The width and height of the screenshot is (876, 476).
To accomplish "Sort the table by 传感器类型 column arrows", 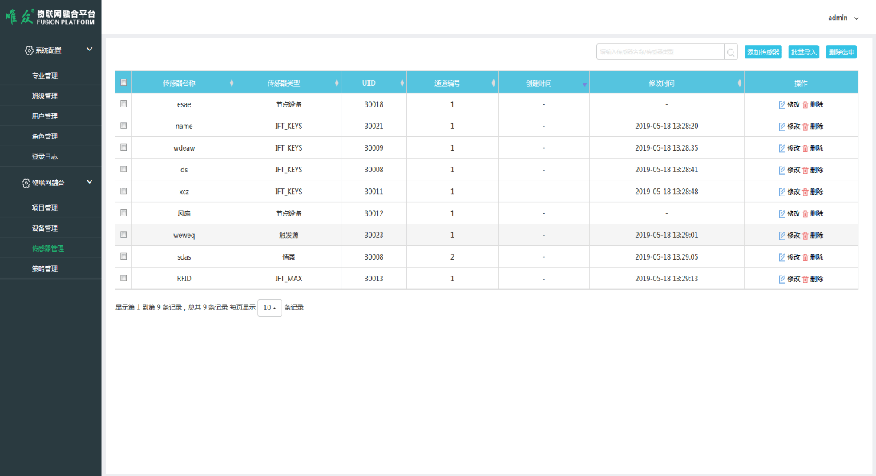I will pos(337,83).
